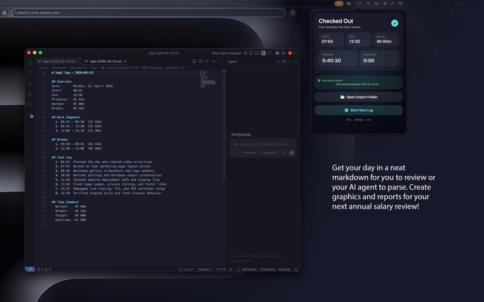Image resolution: width=484 pixels, height=302 pixels.
Task: Open Help link in taqt popup
Action: click(348, 120)
